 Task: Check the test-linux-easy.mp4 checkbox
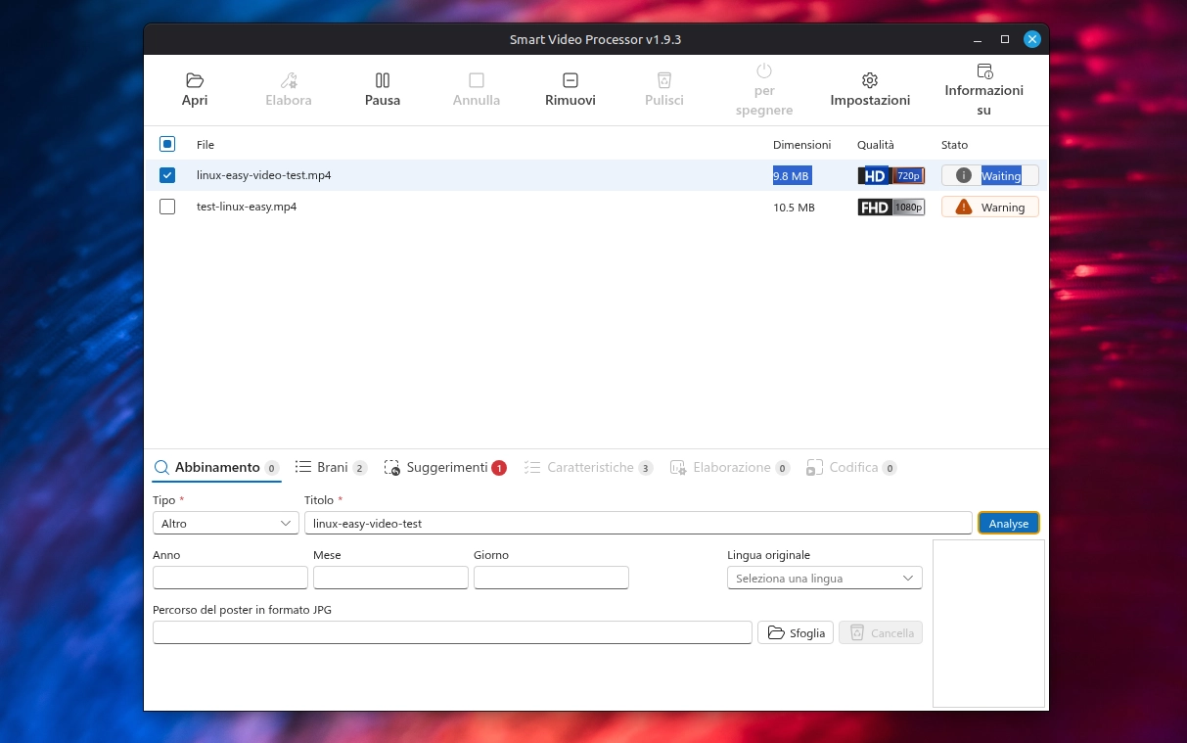pyautogui.click(x=167, y=207)
